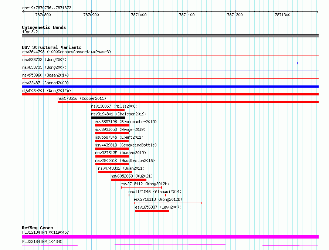Open the nsv4439813 (GenomeinaBottle) label

126,145
